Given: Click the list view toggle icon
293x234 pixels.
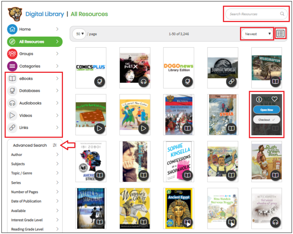Looking at the screenshot, I should pos(281,34).
